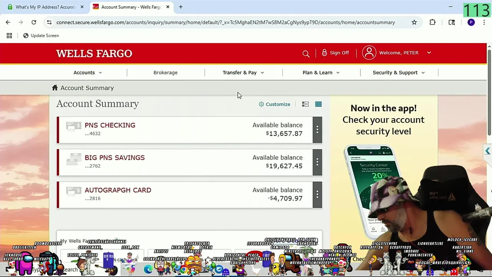Click the WELLS FARGO logo
Image resolution: width=492 pixels, height=277 pixels.
[94, 53]
